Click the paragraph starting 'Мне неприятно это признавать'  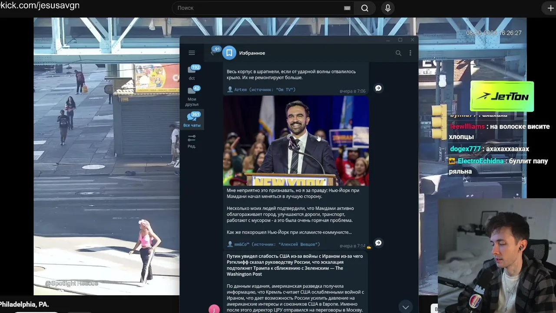click(x=293, y=193)
